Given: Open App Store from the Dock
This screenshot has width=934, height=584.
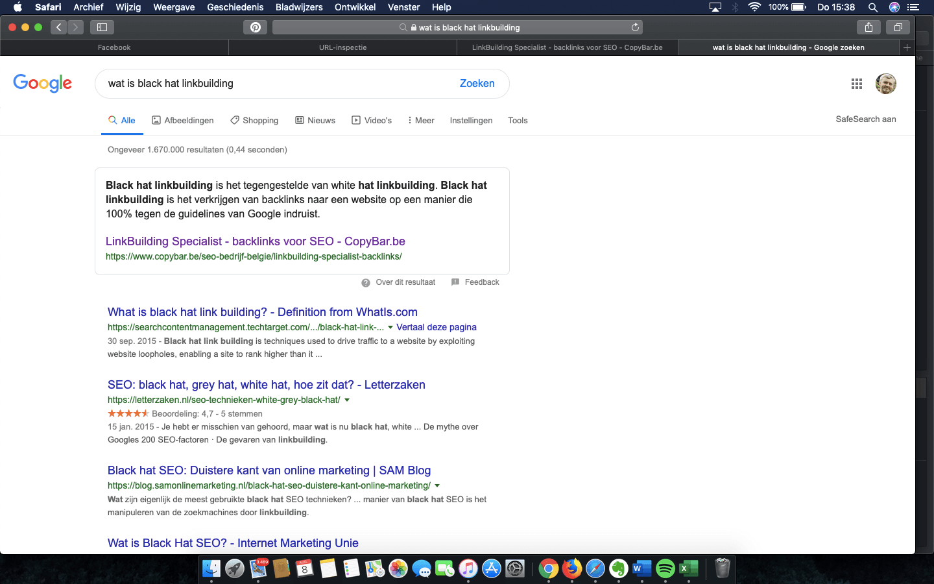Looking at the screenshot, I should [492, 569].
